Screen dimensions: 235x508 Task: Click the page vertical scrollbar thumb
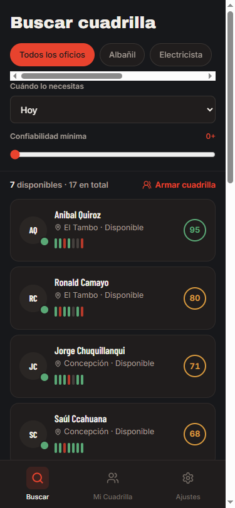pyautogui.click(x=230, y=97)
